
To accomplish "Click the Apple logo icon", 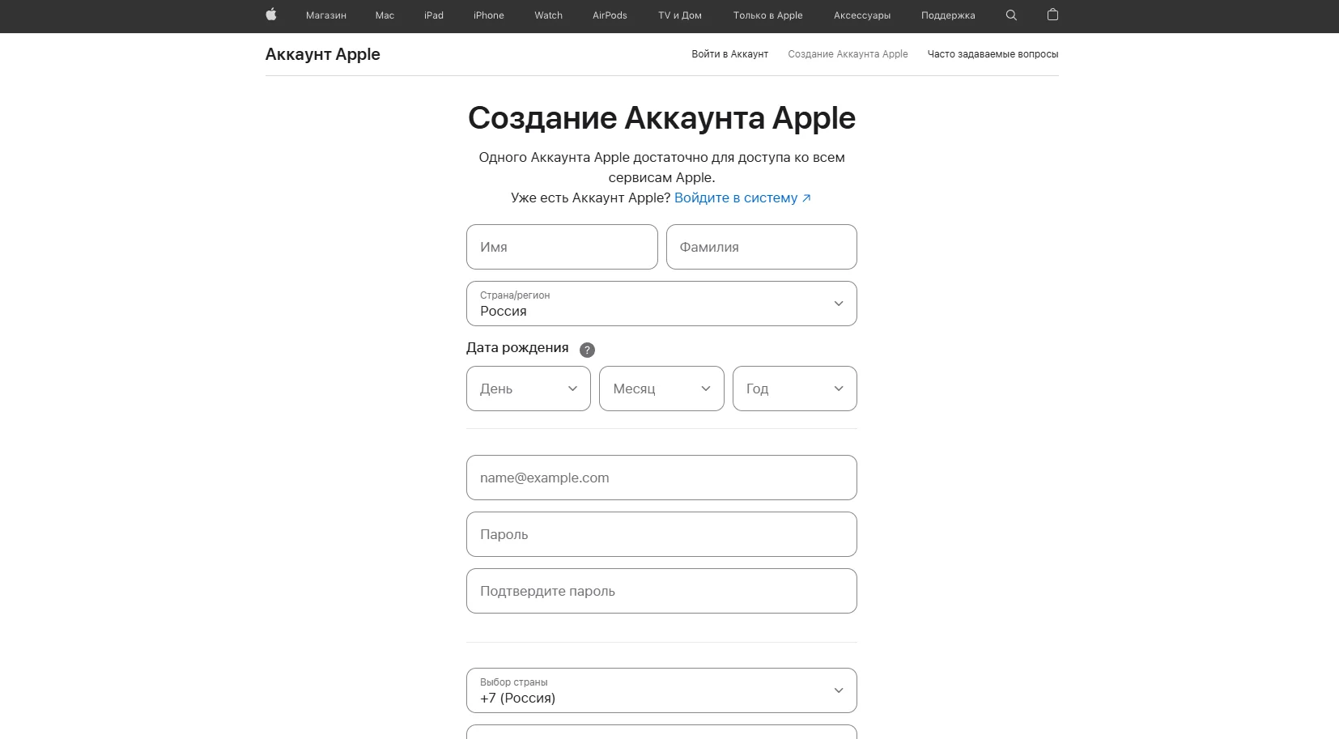I will (271, 15).
